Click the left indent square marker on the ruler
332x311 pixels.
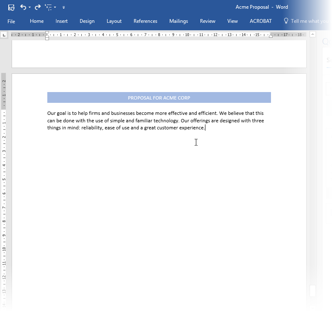click(47, 39)
